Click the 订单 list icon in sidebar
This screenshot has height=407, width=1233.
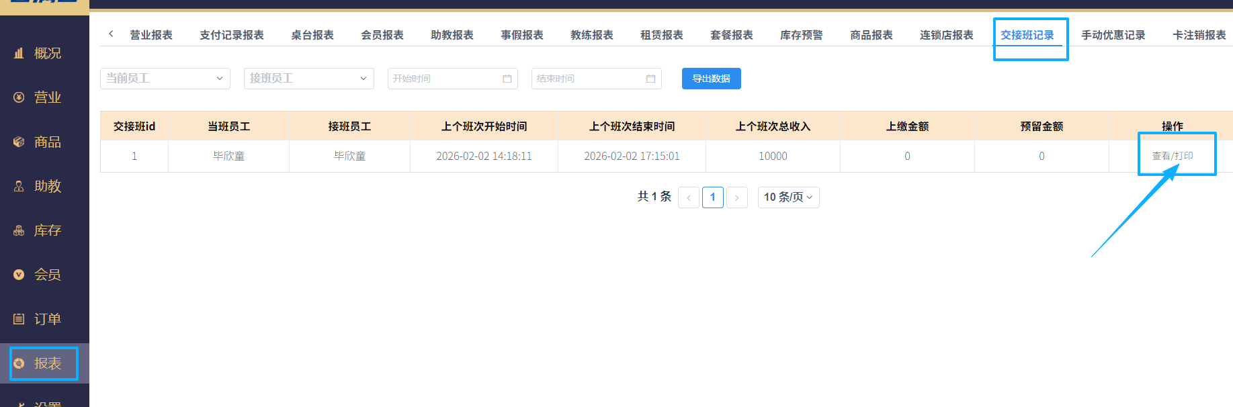(19, 319)
